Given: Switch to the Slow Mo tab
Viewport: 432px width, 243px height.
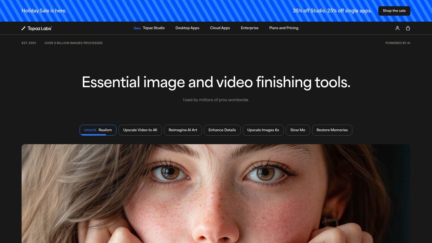Looking at the screenshot, I should pos(298,130).
